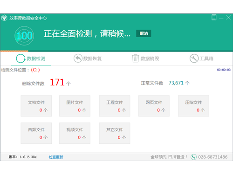Screen dimensions: 233x174
Task: Click the 正常文件数 label
Action: 152,83
